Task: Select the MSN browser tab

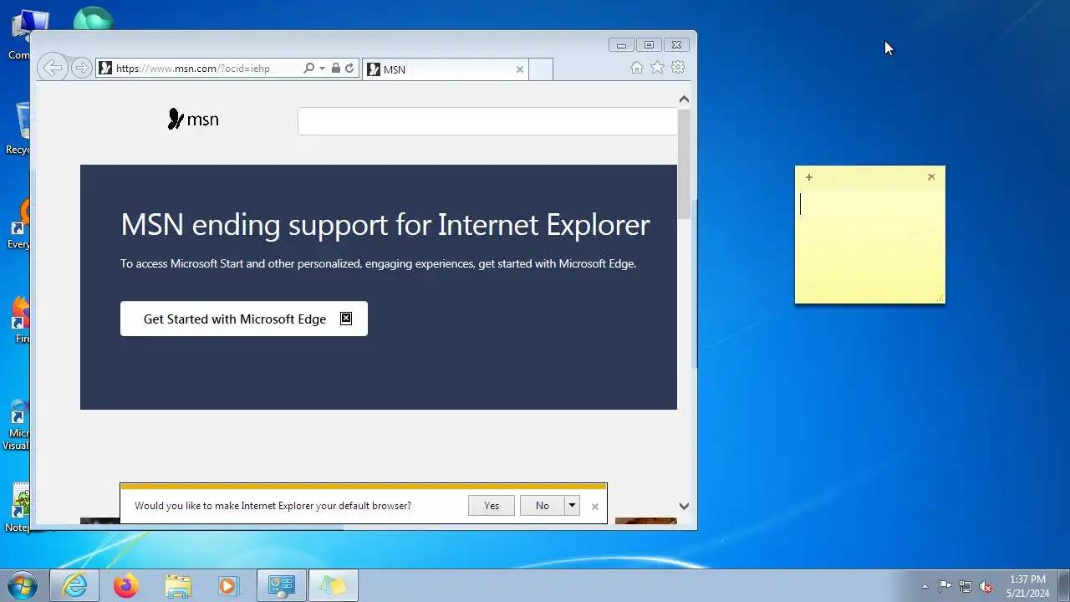Action: 445,69
